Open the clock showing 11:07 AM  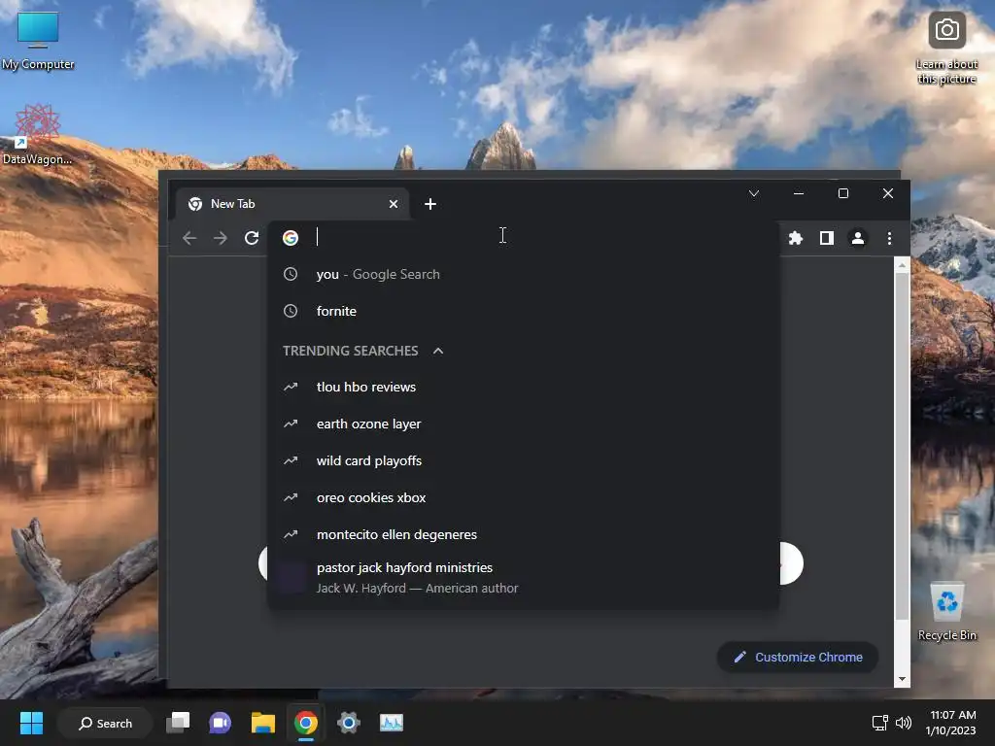click(952, 723)
